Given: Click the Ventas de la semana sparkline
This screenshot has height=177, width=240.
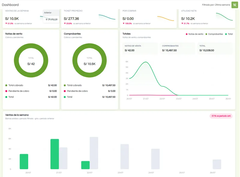Looking at the screenshot, I should pos(41,16).
